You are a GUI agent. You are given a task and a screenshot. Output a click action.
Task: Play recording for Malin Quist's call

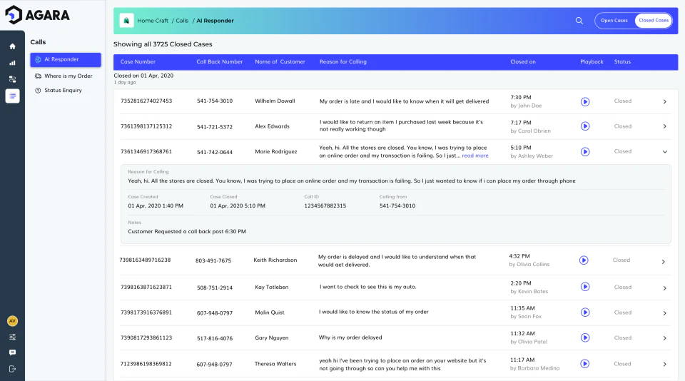(585, 313)
